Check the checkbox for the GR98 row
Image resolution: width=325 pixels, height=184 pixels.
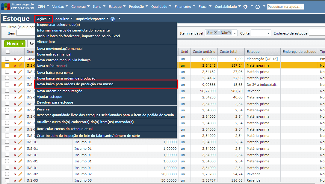[7, 59]
